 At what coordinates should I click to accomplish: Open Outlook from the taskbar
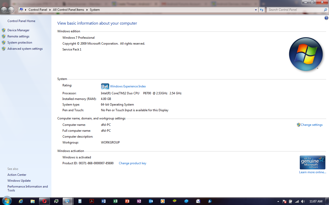tap(151, 201)
